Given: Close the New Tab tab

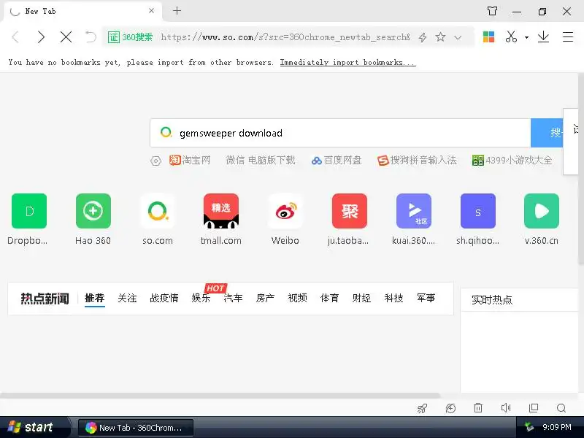Looking at the screenshot, I should click(151, 11).
